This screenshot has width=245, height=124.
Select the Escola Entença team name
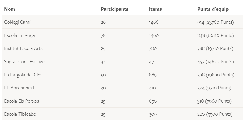(19, 35)
